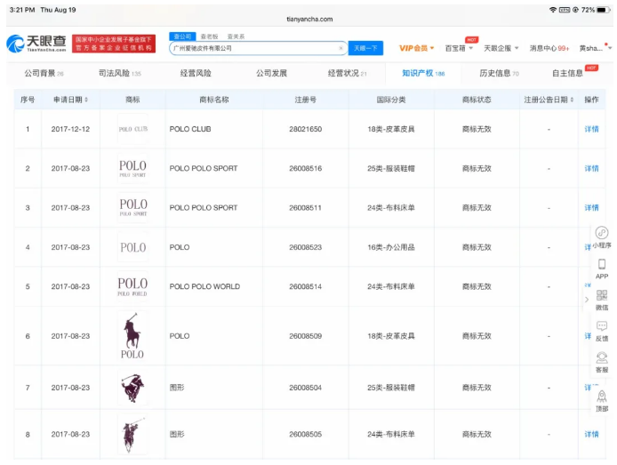
Task: Open 详情 link for POLO CLUB trademark
Action: point(591,129)
